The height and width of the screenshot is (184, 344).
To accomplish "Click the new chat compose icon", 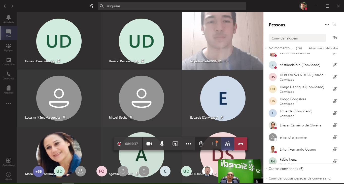I will coord(91,6).
